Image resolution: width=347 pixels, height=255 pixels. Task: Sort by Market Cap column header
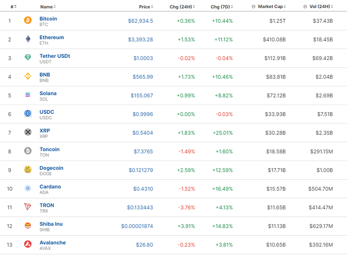[x=272, y=7]
